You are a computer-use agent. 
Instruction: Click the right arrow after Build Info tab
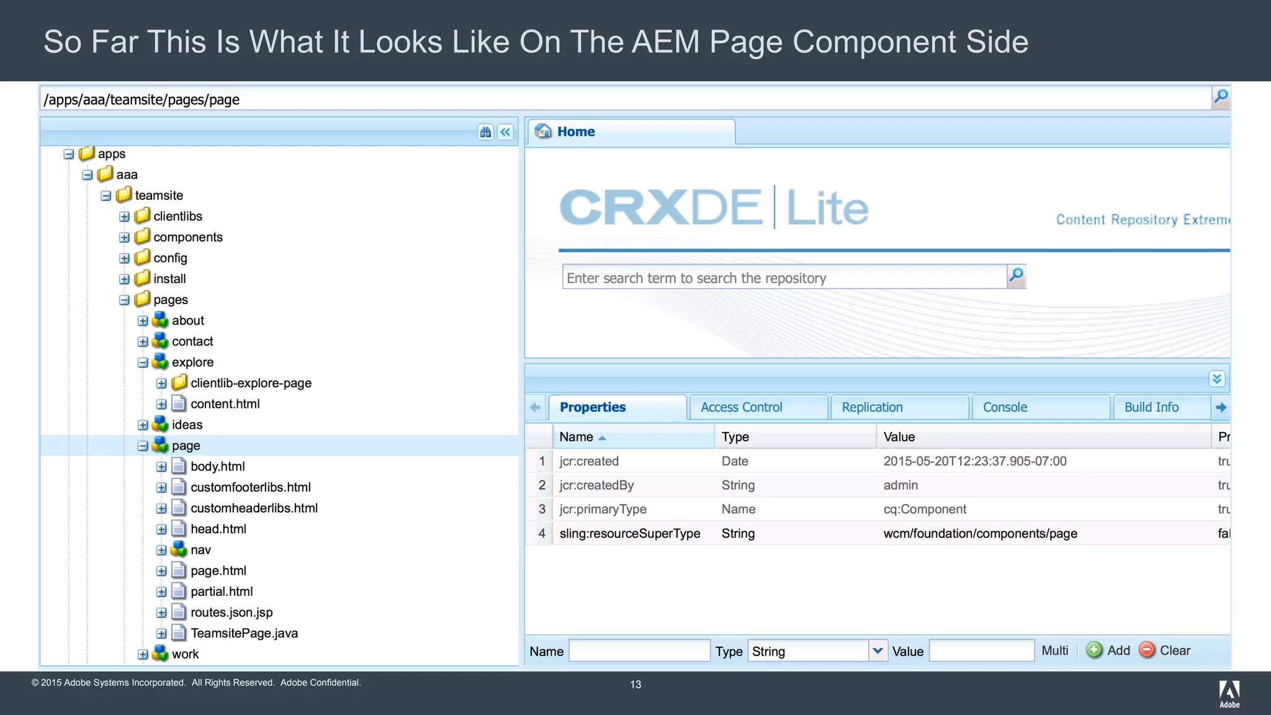[x=1221, y=408]
